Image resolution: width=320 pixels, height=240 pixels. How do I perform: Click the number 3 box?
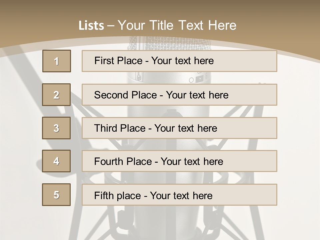[x=56, y=128]
